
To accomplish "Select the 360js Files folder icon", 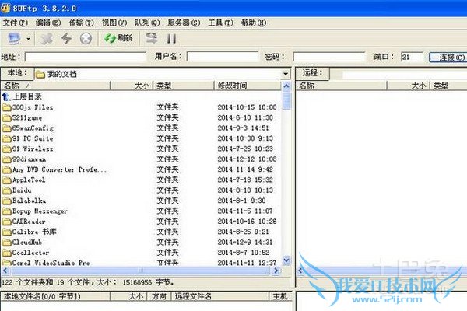I will click(6, 107).
